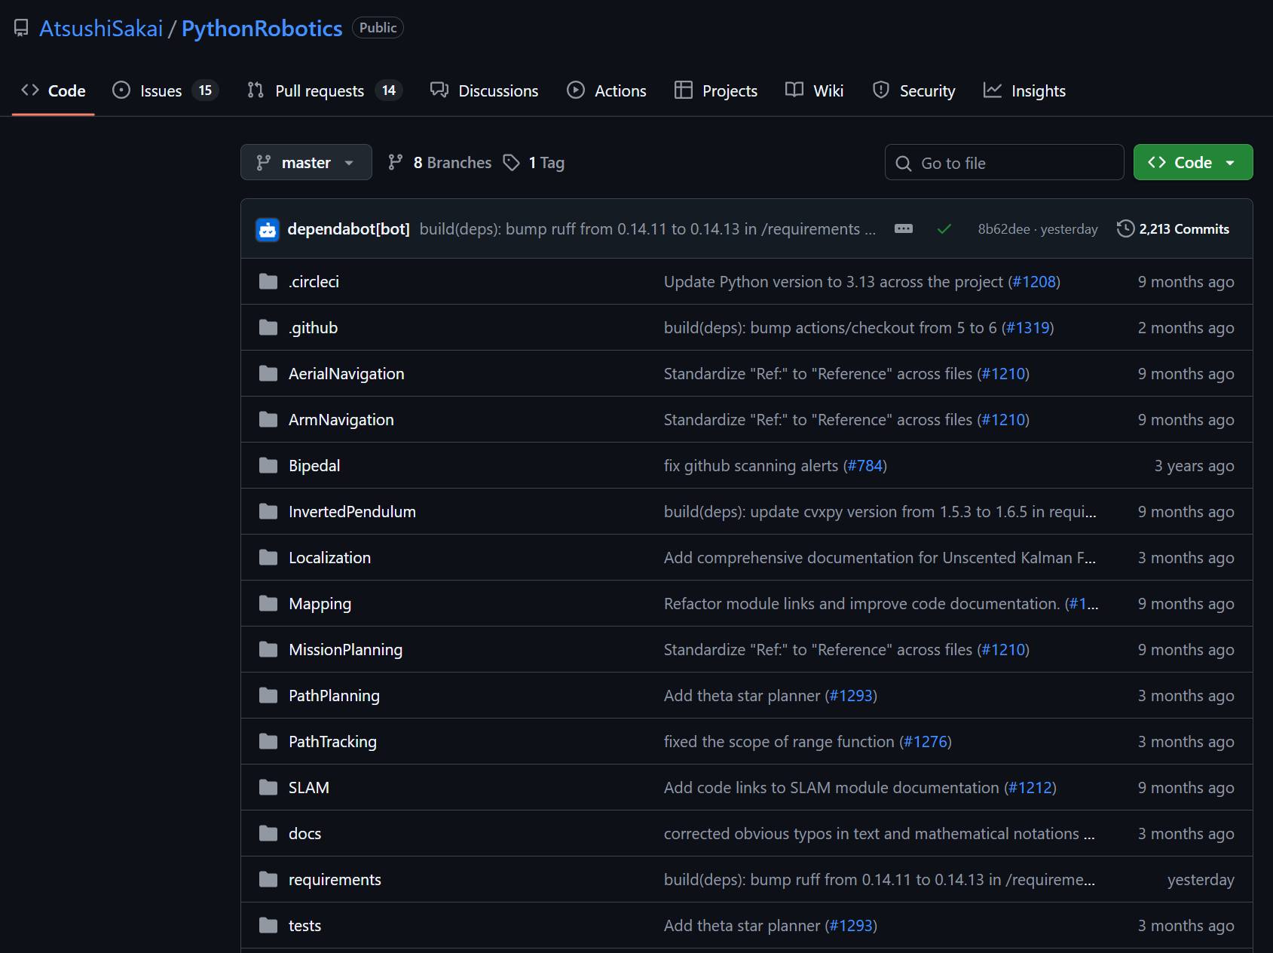Click the PathPlanning folder icon
Image resolution: width=1273 pixels, height=953 pixels.
click(x=268, y=695)
